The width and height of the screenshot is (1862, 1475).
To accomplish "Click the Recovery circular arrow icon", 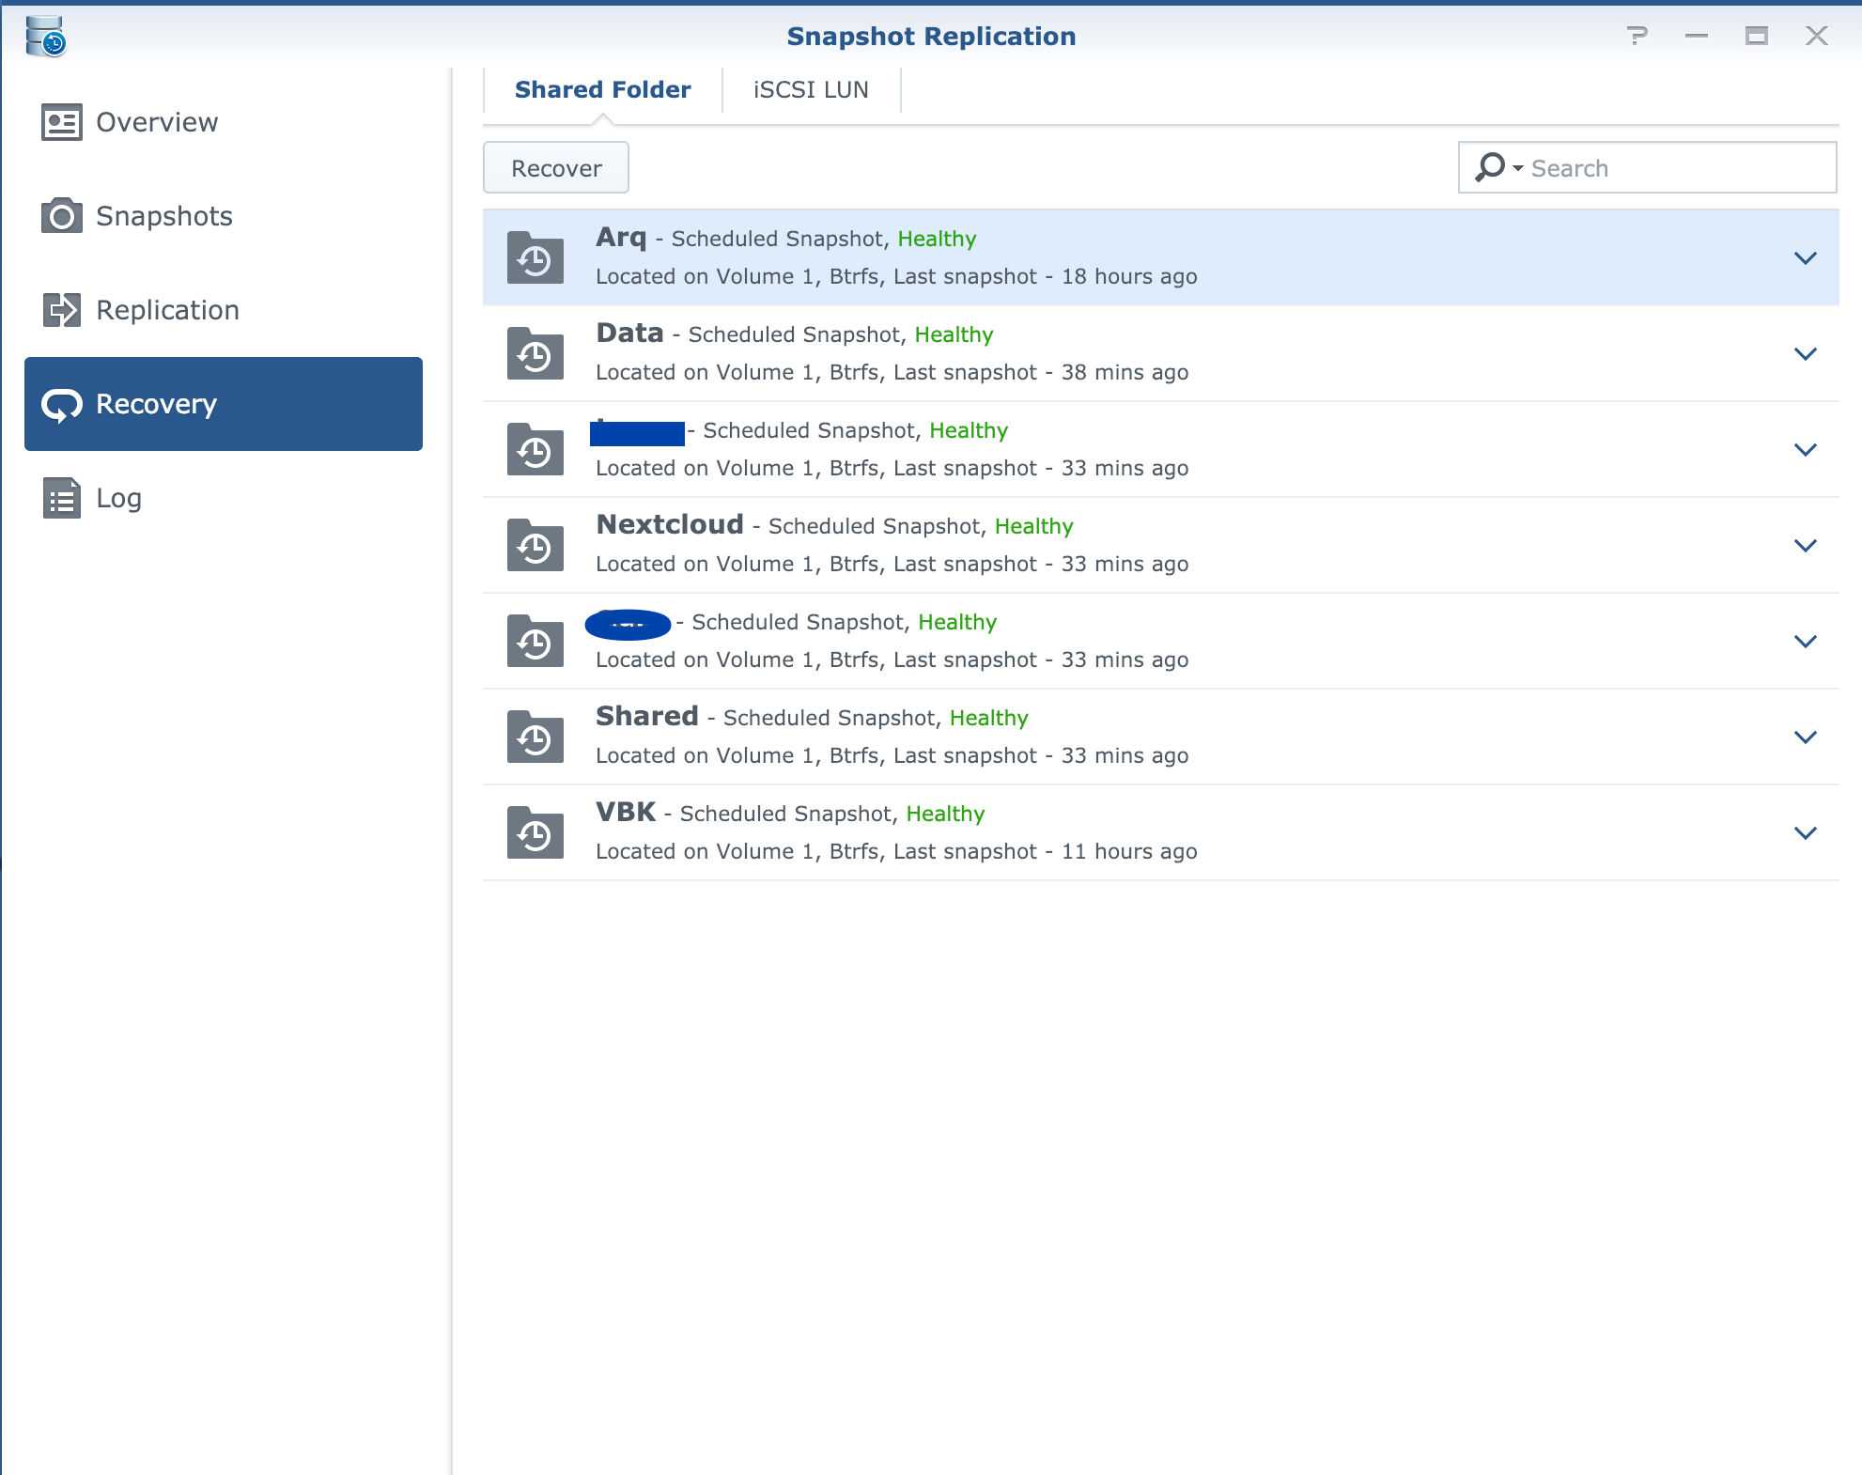I will tap(62, 405).
